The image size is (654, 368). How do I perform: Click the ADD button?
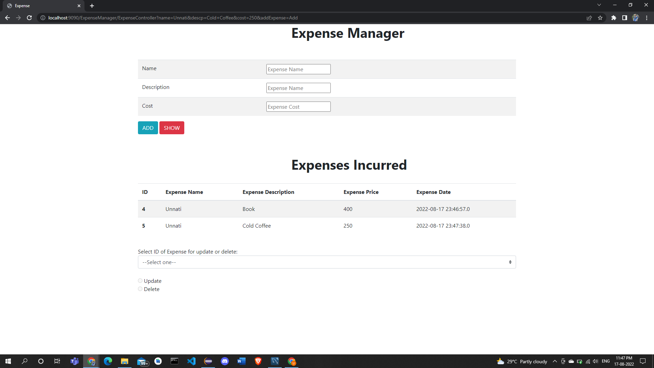pos(147,128)
